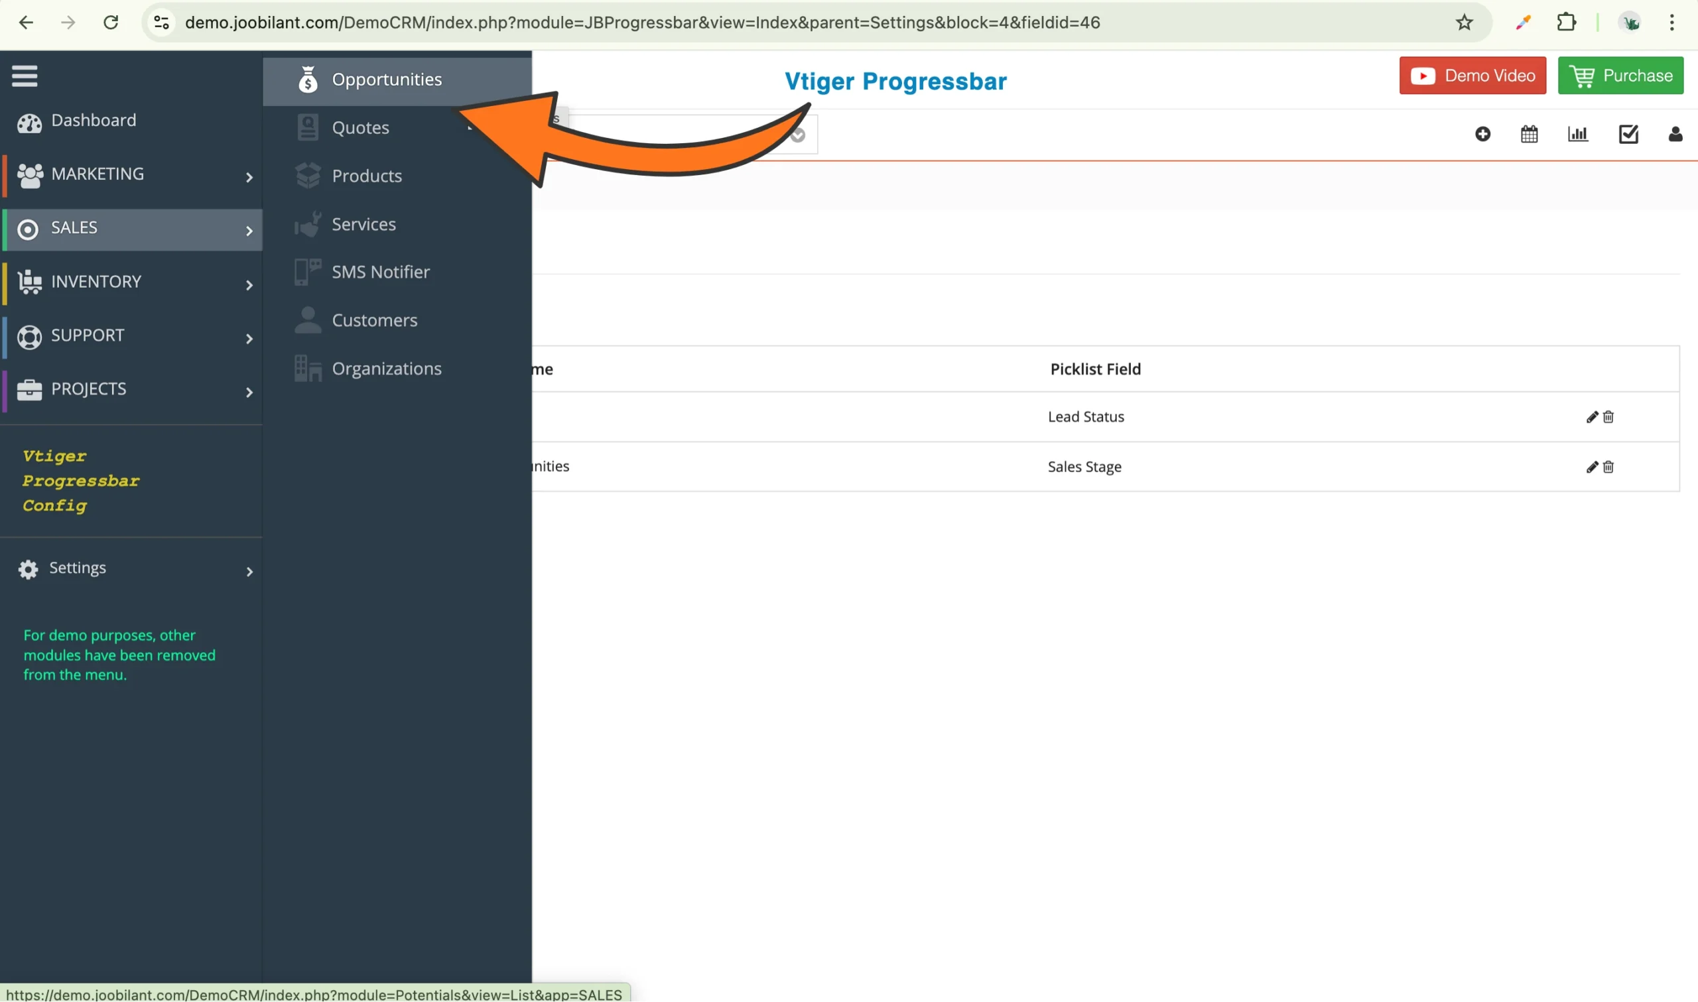Viewport: 1698px width, 1002px height.
Task: Click the green Purchase button
Action: pyautogui.click(x=1620, y=76)
